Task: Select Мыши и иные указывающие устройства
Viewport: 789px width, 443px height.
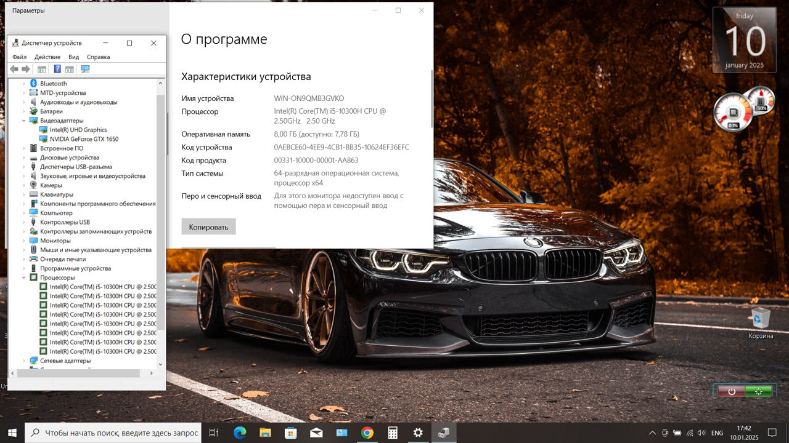Action: (x=96, y=250)
